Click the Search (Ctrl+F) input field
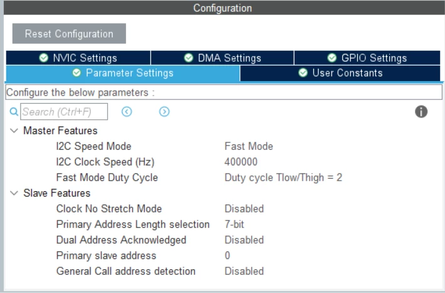Viewport: 445px width, 293px height. click(x=64, y=112)
